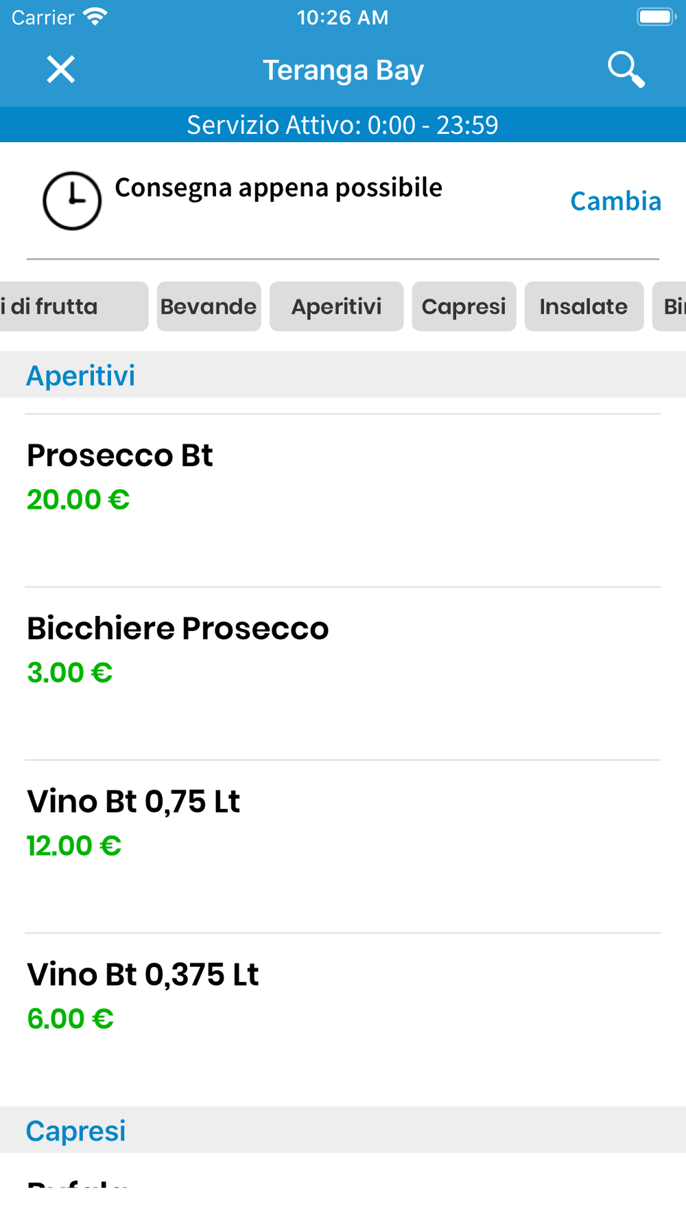Tap the Teranga Bay title

(x=343, y=70)
